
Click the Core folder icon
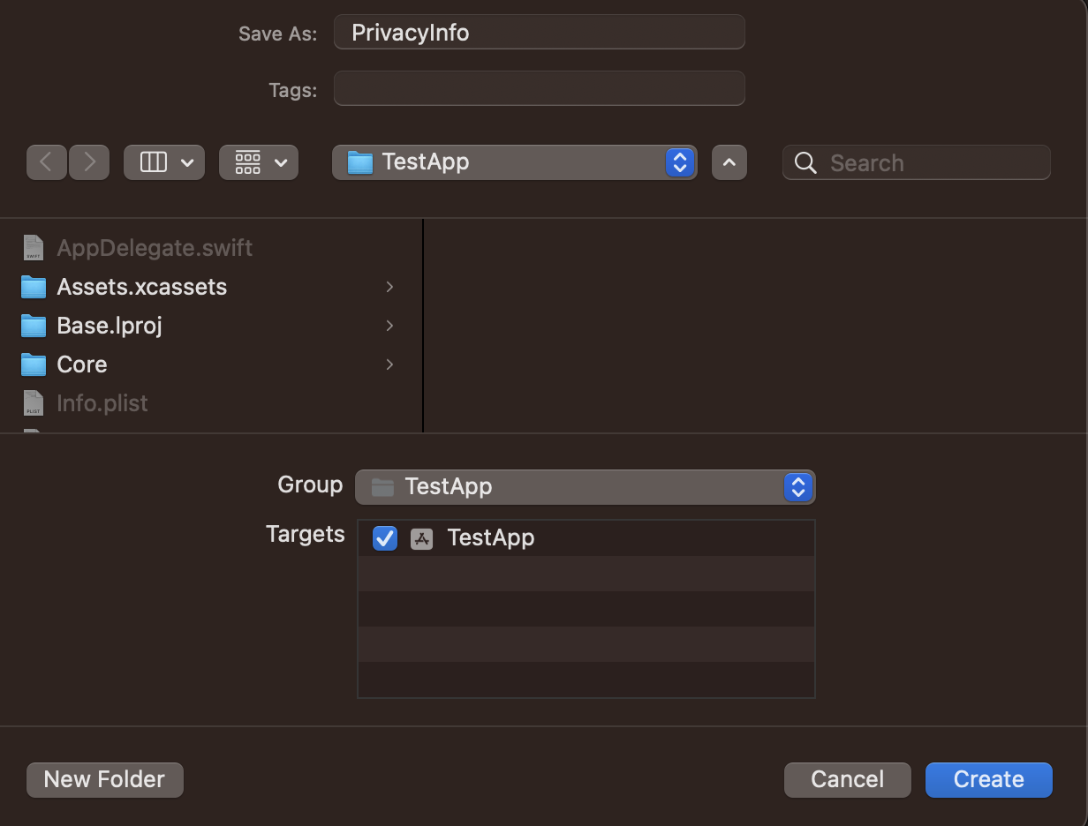[34, 364]
